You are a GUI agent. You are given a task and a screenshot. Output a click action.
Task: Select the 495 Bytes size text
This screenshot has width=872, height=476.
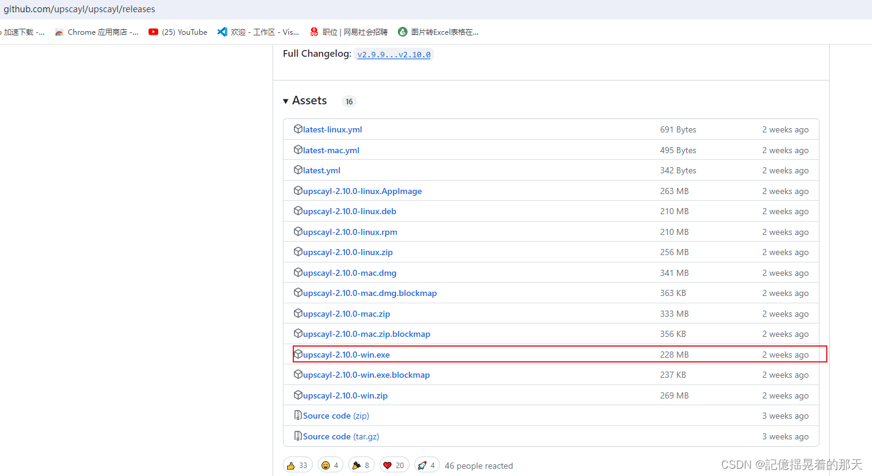678,150
